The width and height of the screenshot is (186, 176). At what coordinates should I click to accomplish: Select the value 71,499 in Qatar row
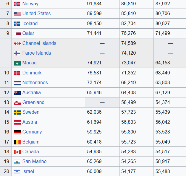coord(163,33)
